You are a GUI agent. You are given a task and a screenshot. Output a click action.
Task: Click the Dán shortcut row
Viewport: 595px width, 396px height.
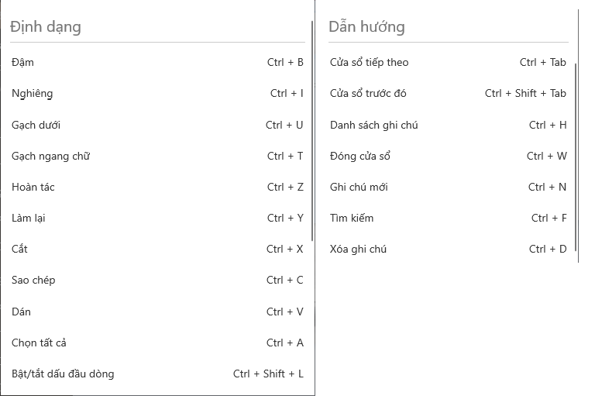[157, 312]
